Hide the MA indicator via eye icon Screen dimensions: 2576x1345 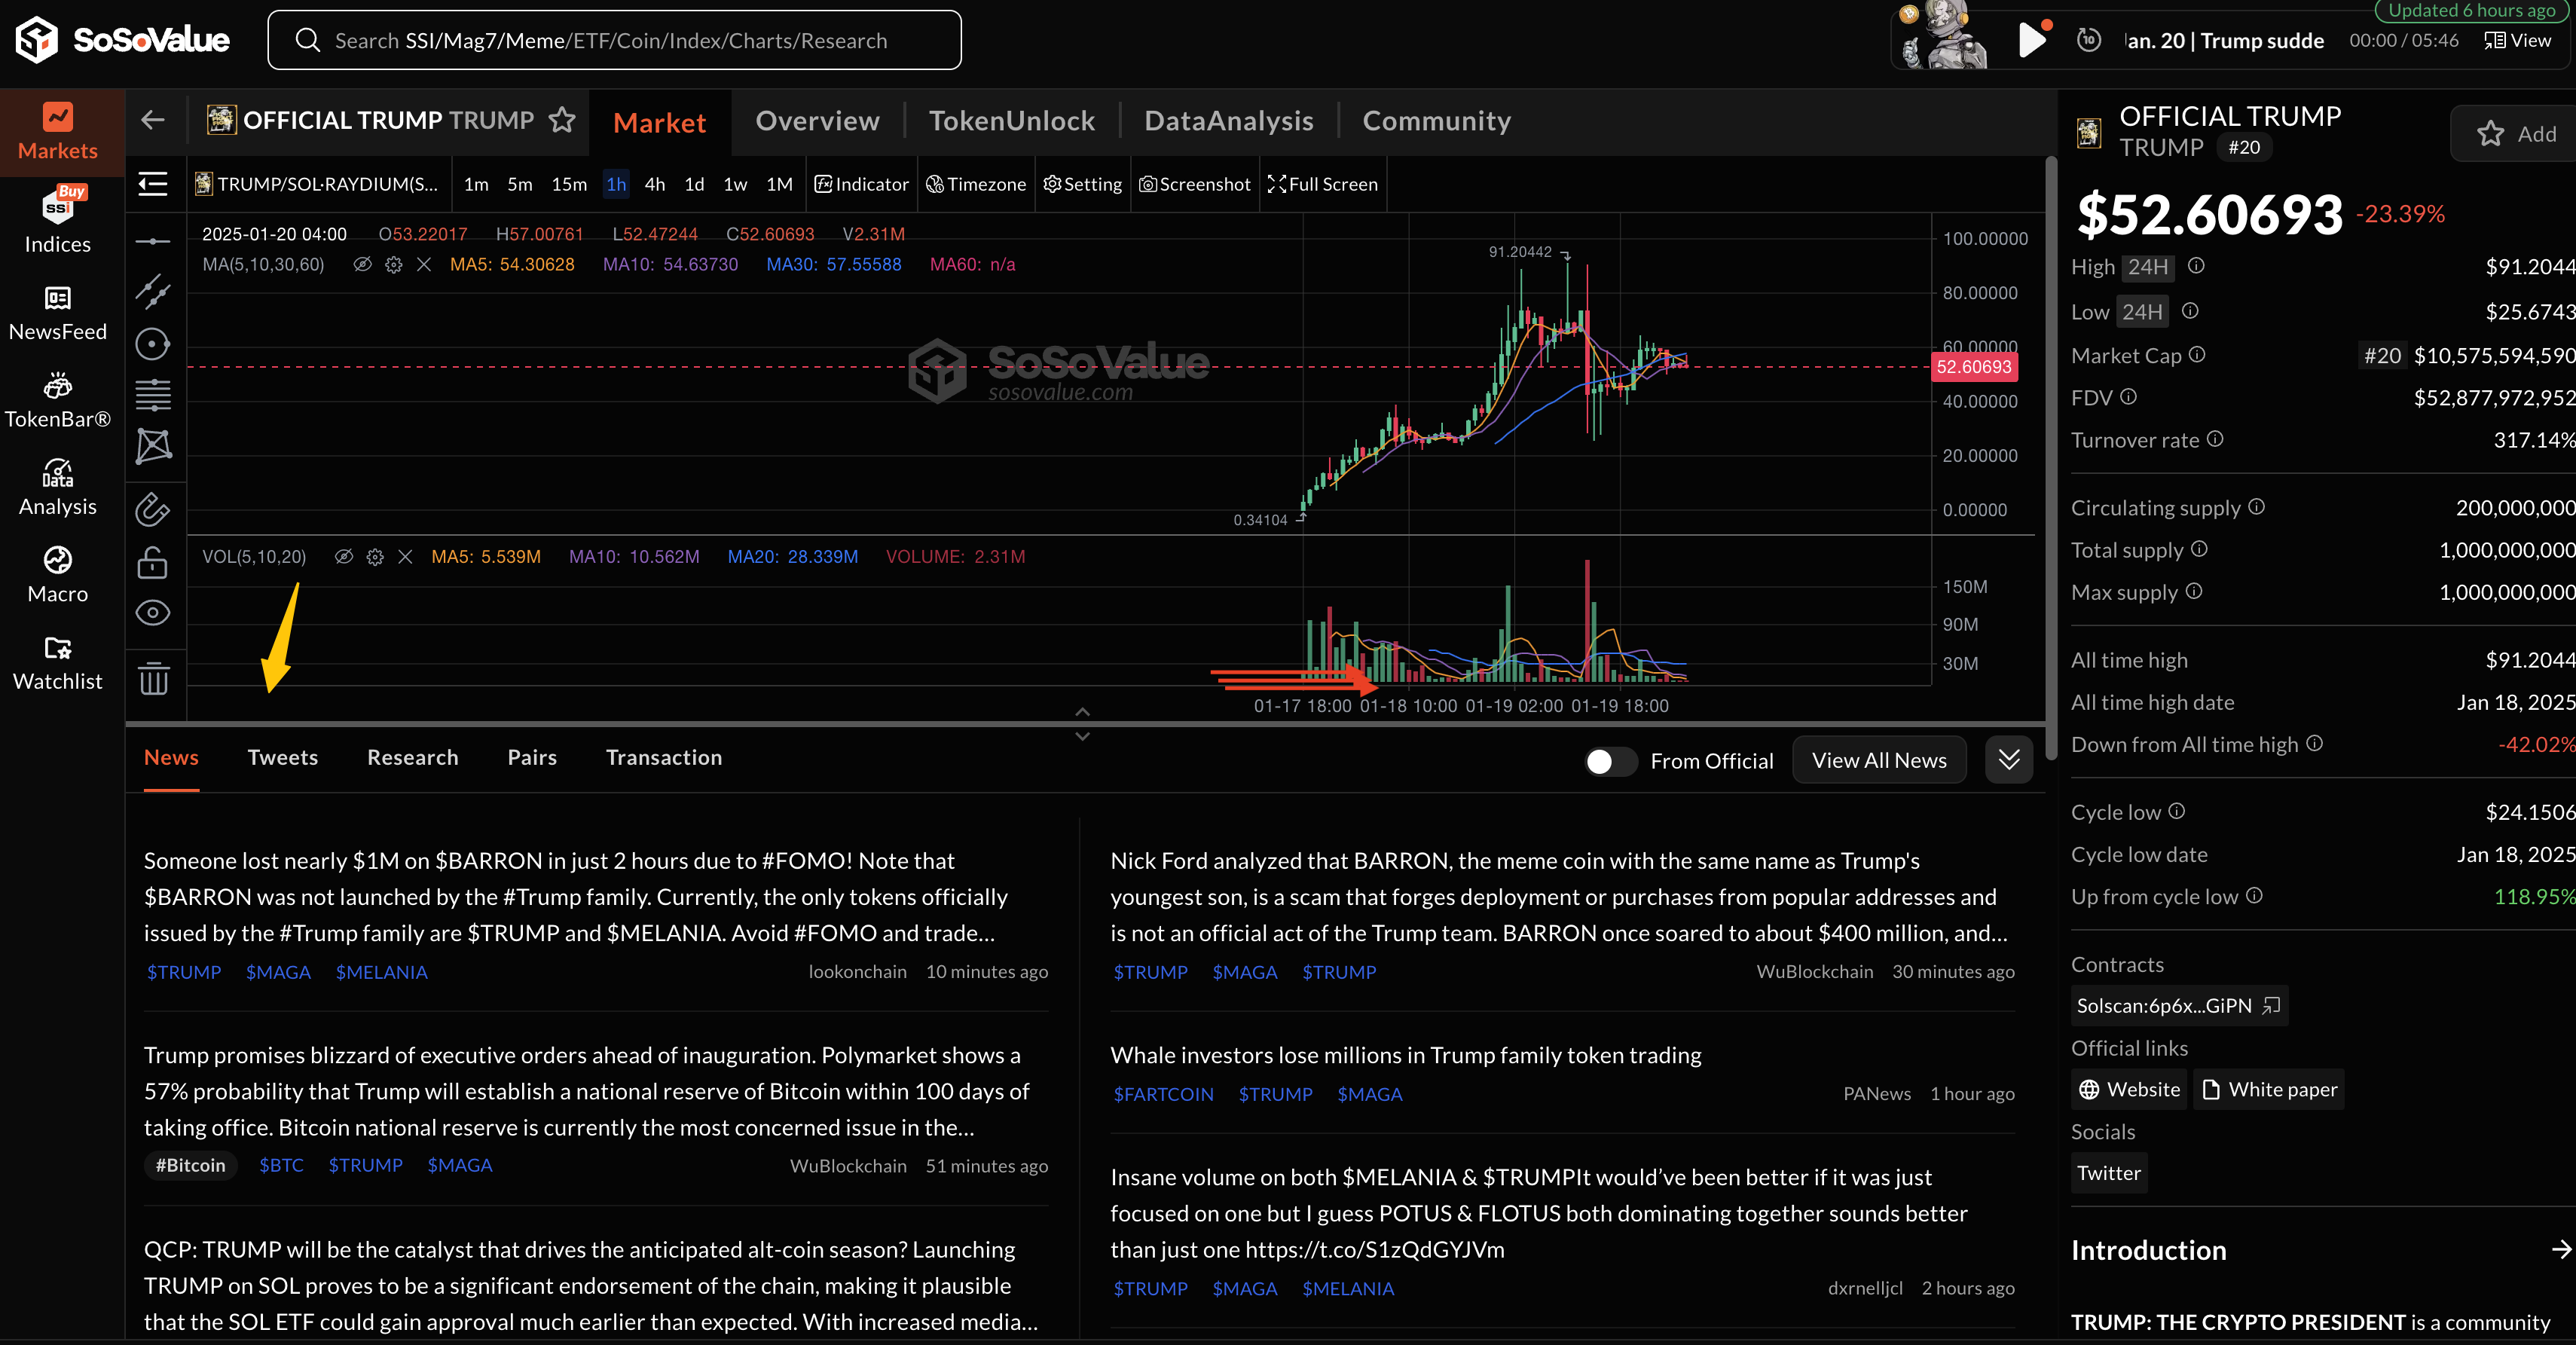point(363,265)
